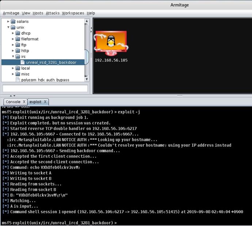The image size is (252, 226).
Task: Click module tree scrollbar down arrow
Action: point(87,79)
